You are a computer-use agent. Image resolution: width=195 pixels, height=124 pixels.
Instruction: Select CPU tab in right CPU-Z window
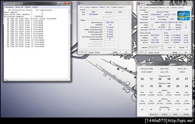[x=141, y=7]
